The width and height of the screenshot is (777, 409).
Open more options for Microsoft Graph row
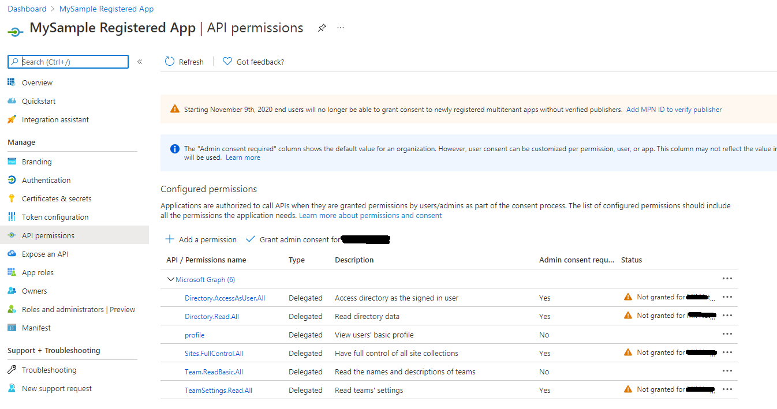point(727,279)
